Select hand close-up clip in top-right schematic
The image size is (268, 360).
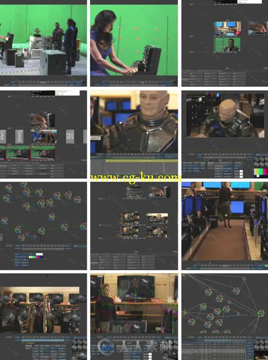tap(258, 28)
